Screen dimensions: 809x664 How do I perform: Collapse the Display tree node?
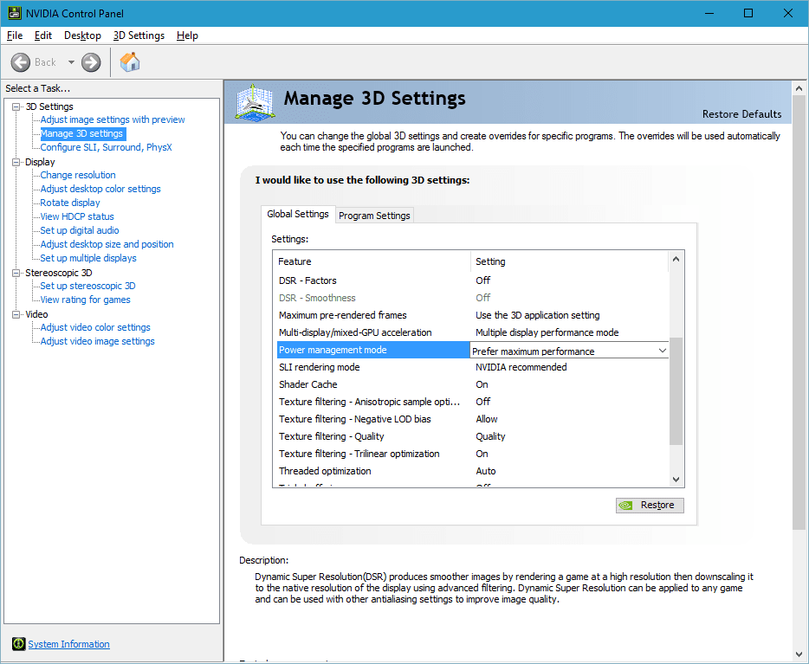click(x=16, y=162)
